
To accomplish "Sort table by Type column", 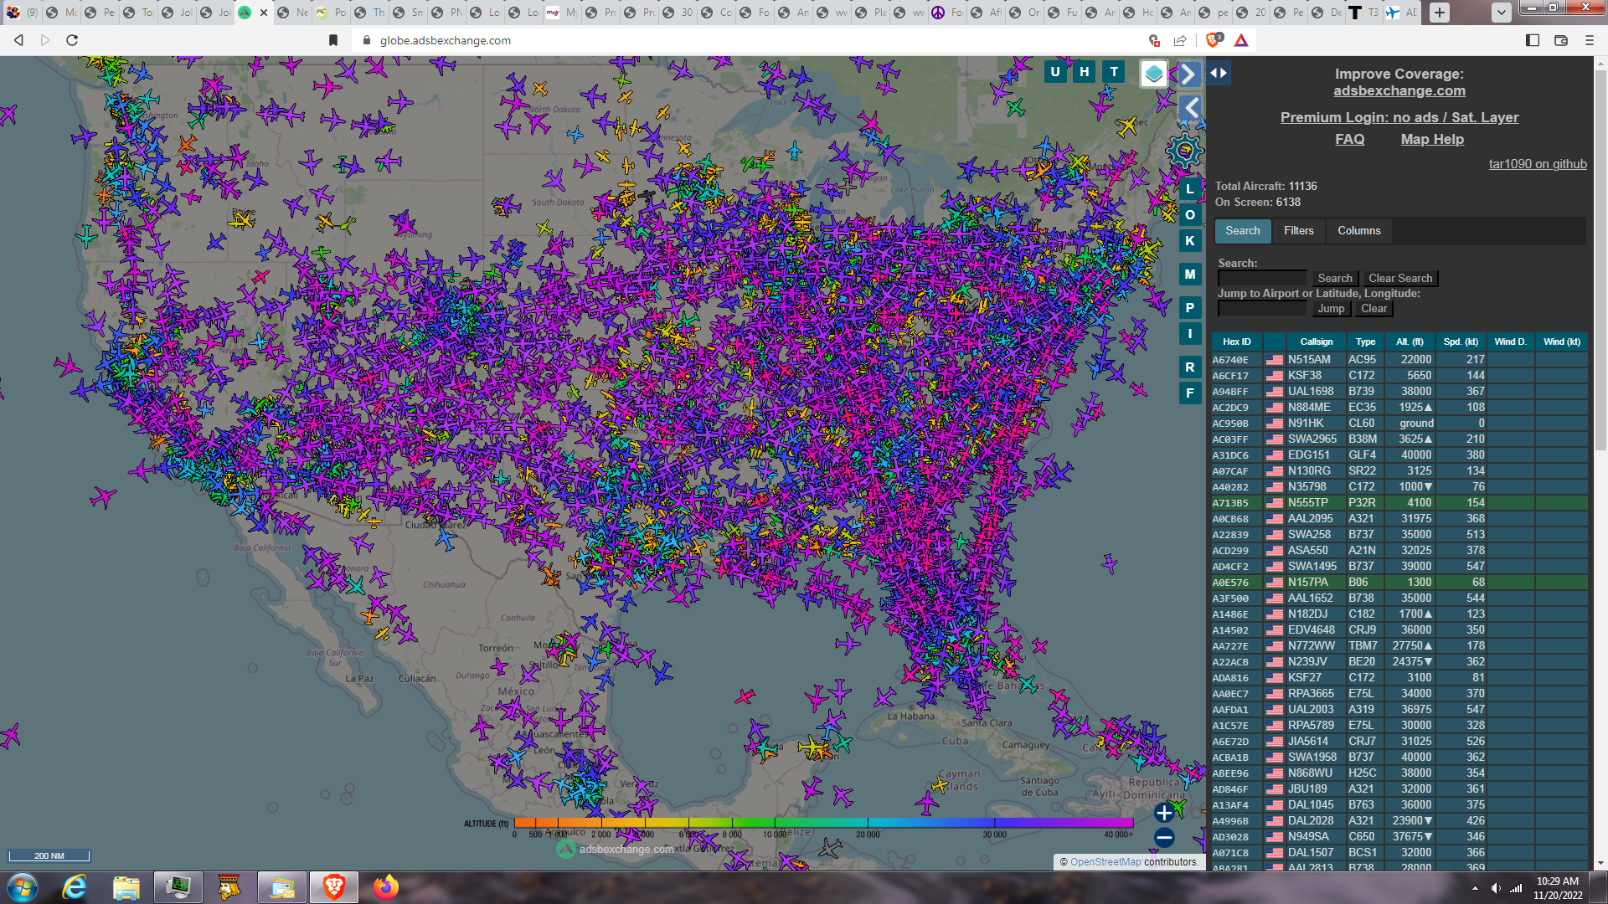I will 1365,342.
